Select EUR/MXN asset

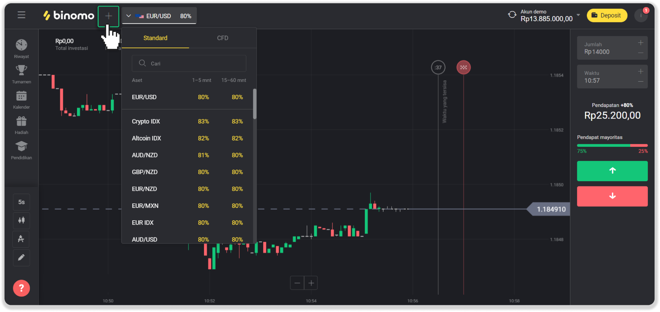(x=188, y=206)
